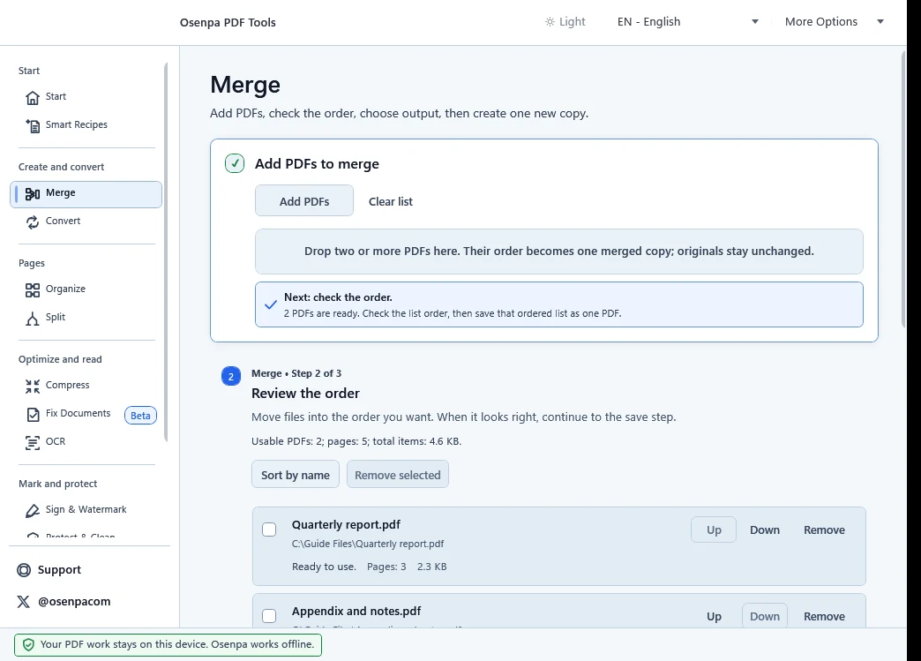Click Remove selected button
The width and height of the screenshot is (921, 661).
pyautogui.click(x=398, y=475)
